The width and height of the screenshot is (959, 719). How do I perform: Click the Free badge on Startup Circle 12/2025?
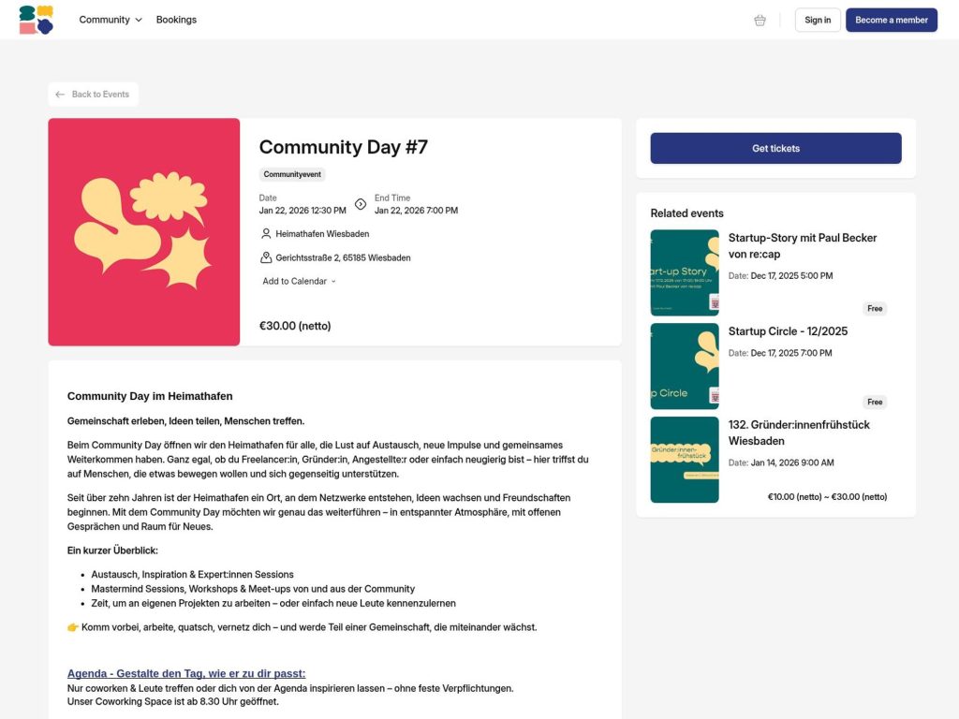875,402
